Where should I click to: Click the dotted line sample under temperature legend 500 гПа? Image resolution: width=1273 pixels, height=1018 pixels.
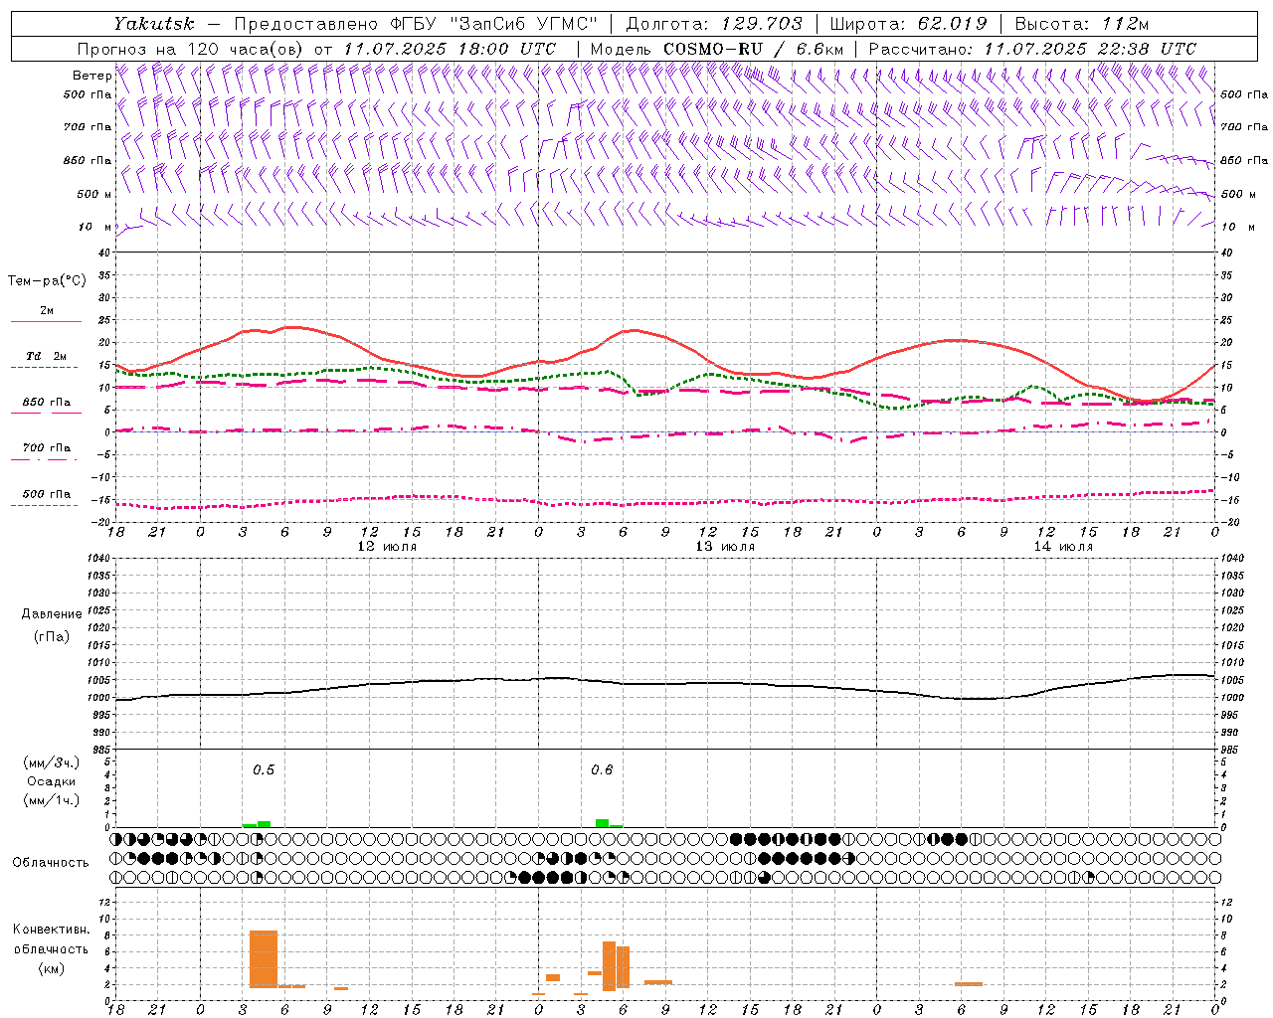pyautogui.click(x=45, y=505)
